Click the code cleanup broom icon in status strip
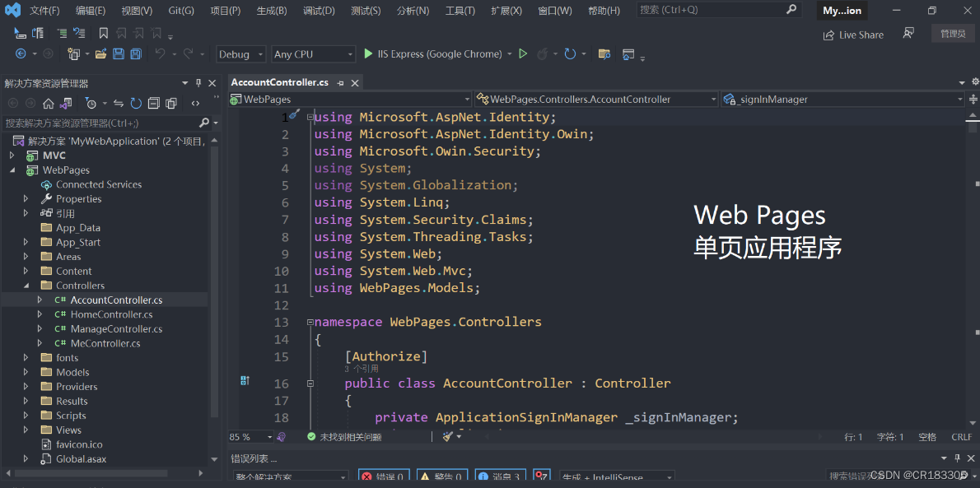Screen dimensions: 980x488 [x=447, y=437]
